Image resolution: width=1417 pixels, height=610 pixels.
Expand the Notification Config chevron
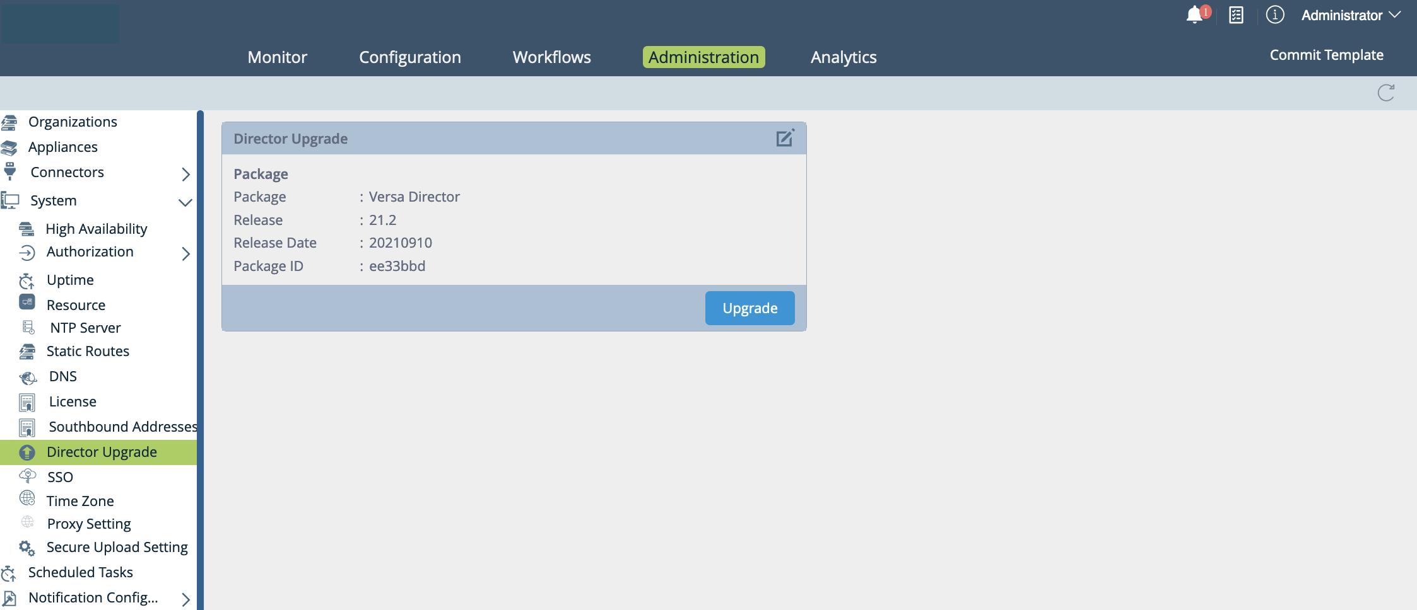tap(185, 599)
